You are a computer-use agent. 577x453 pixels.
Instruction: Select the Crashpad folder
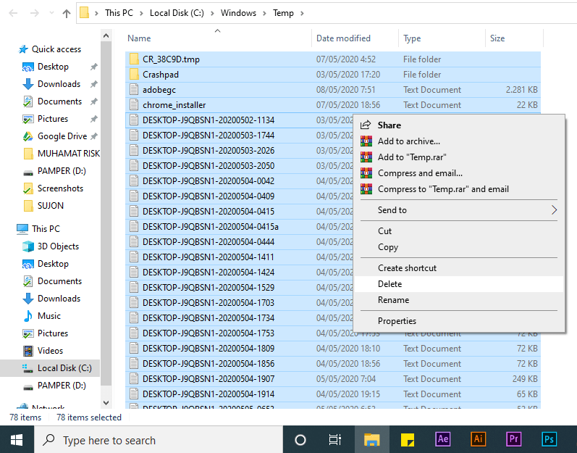coord(160,75)
